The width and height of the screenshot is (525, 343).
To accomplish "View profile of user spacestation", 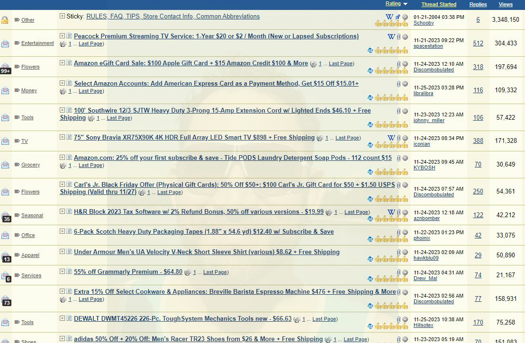I will 428,46.
